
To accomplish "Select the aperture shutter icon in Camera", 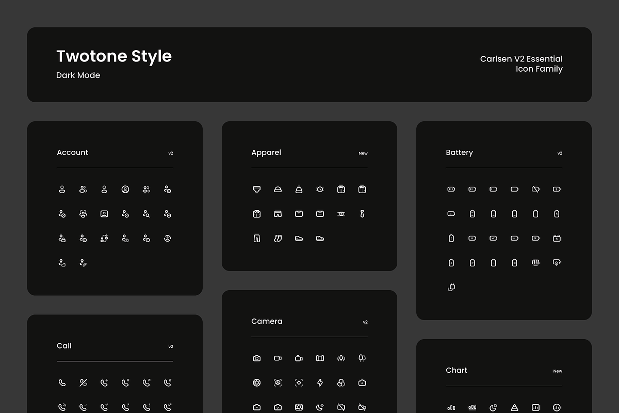I will tap(257, 383).
